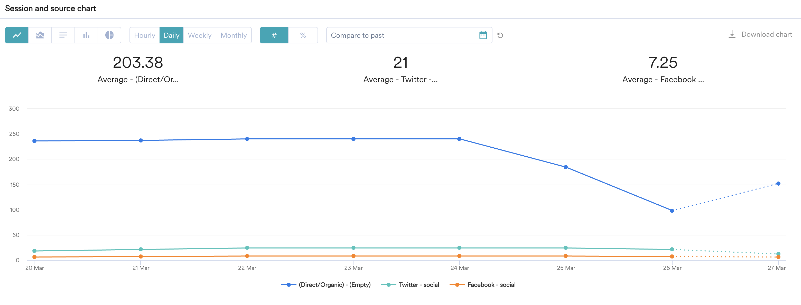The height and width of the screenshot is (305, 801).
Task: Switch to the area chart icon
Action: 40,35
